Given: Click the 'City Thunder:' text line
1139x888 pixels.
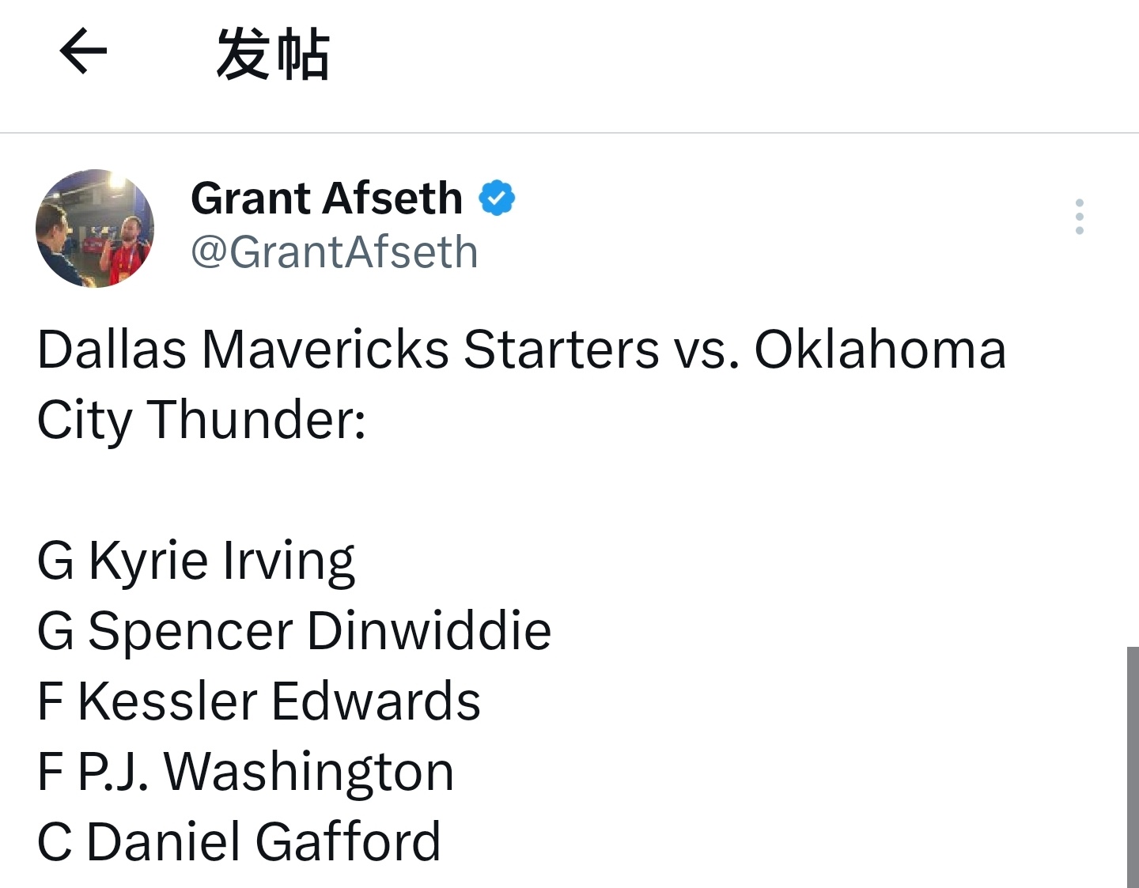Looking at the screenshot, I should point(202,420).
